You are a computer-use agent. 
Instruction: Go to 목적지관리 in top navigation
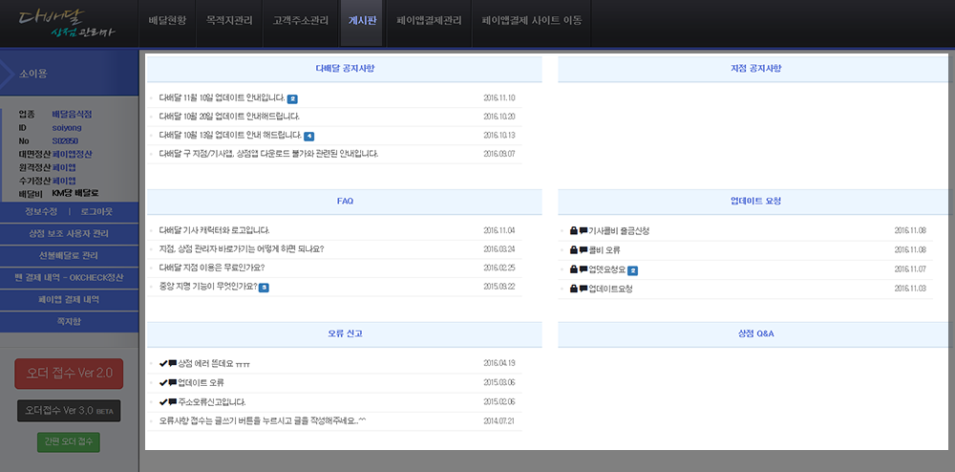coord(229,21)
